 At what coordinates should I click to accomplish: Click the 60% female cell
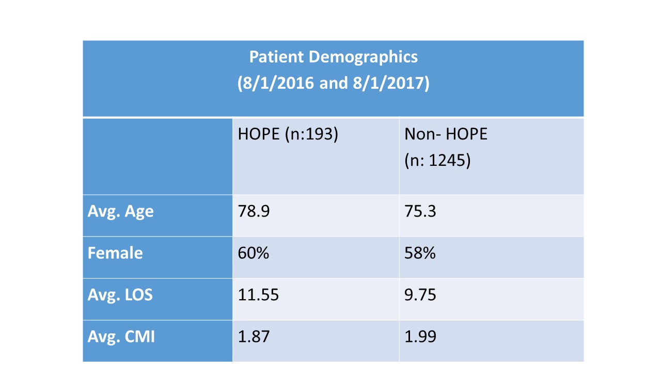pos(254,253)
